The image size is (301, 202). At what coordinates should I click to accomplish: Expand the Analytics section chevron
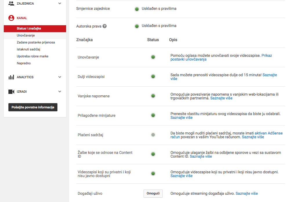(x=60, y=77)
